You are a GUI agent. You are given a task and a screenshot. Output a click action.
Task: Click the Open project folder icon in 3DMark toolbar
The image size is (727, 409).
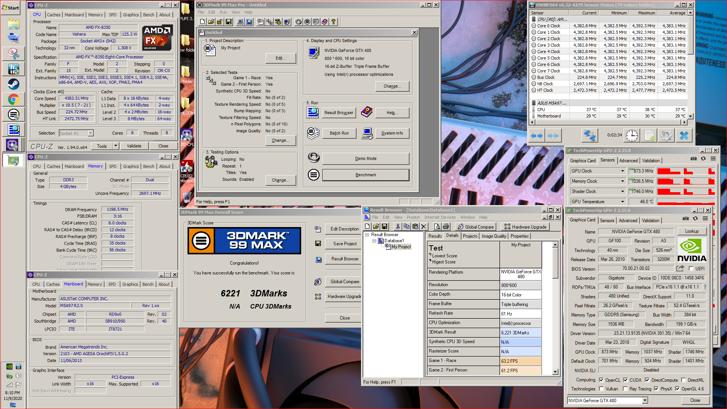click(x=211, y=22)
